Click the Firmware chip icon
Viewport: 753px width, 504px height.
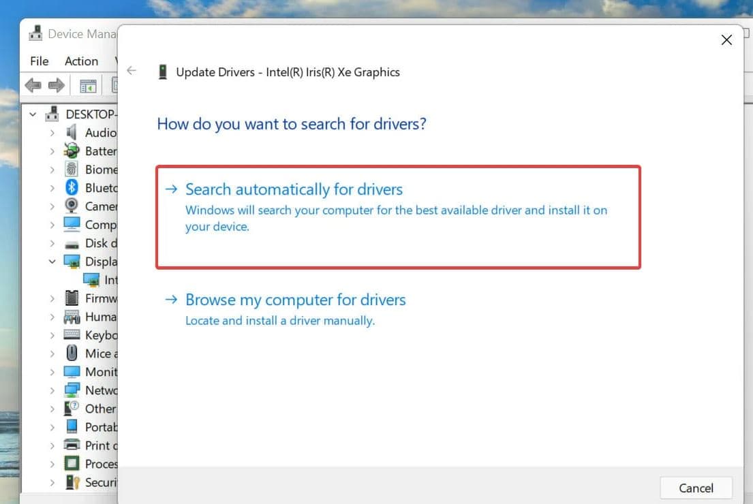pos(72,298)
